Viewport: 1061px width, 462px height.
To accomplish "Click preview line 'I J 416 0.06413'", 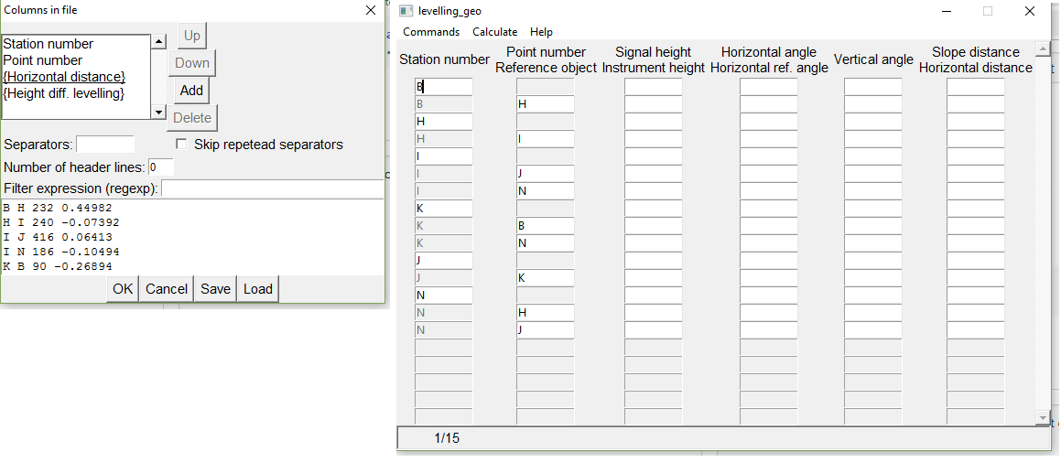I will (x=58, y=238).
